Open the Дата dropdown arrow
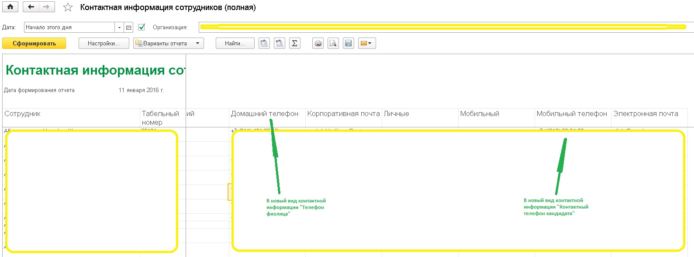Image resolution: width=694 pixels, height=257 pixels. tap(119, 27)
